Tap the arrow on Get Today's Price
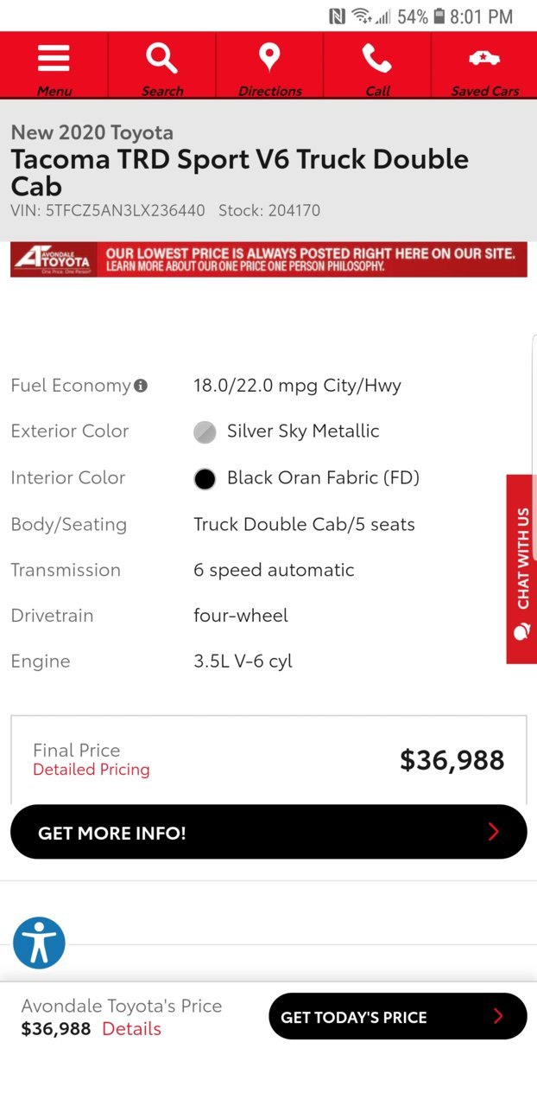Viewport: 537px width, 1106px height. 497,1016
